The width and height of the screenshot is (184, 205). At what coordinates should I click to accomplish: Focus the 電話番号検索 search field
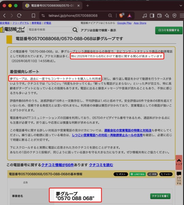49,30
